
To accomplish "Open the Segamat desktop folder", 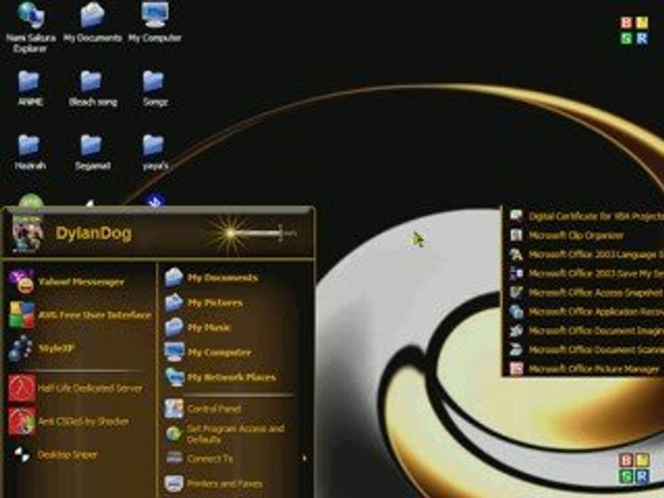I will click(x=92, y=152).
